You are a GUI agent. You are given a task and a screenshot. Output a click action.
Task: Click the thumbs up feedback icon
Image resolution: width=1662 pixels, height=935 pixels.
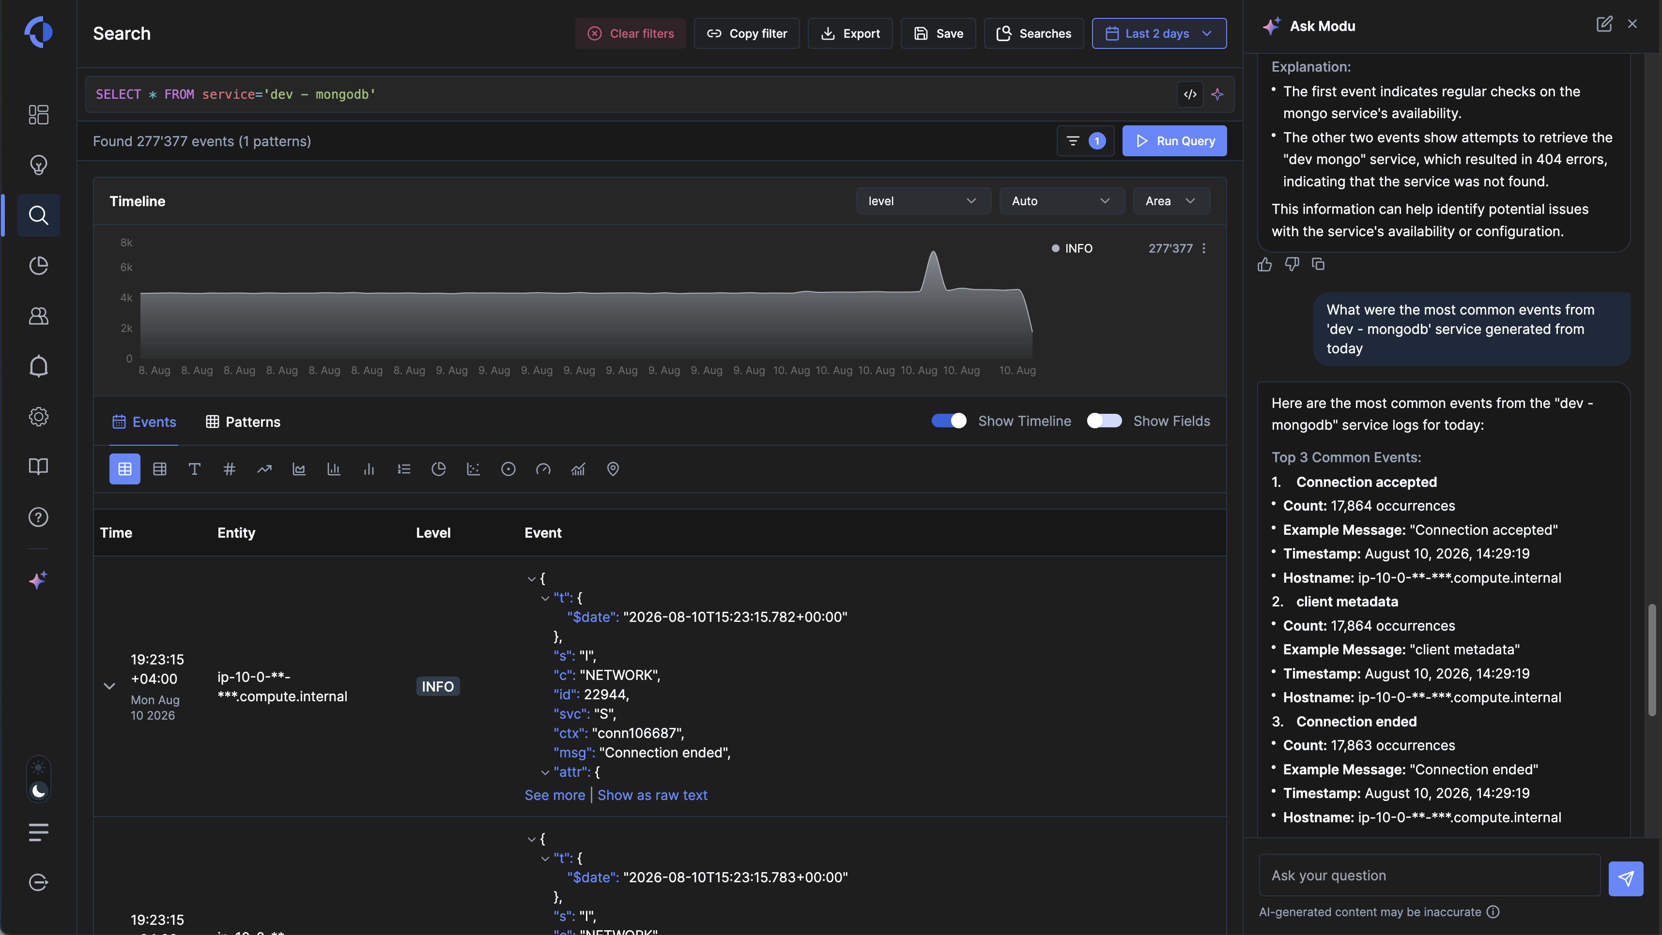click(x=1264, y=264)
